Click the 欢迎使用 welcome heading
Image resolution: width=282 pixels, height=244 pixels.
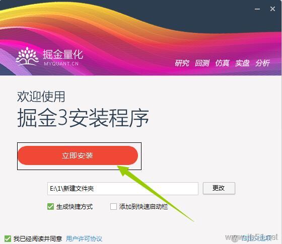[x=41, y=97]
